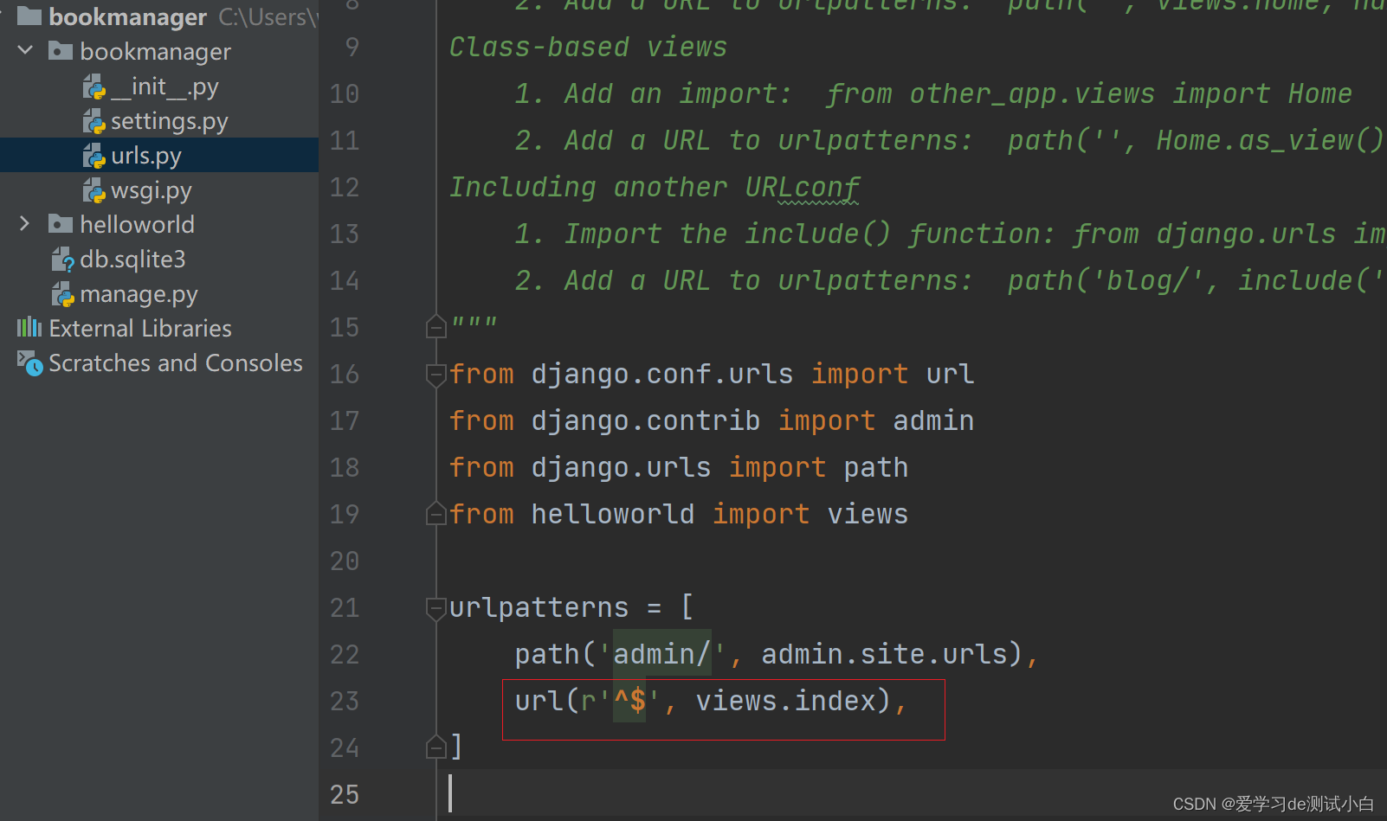The height and width of the screenshot is (821, 1387).
Task: Open settings.py from the project tree
Action: click(x=170, y=121)
